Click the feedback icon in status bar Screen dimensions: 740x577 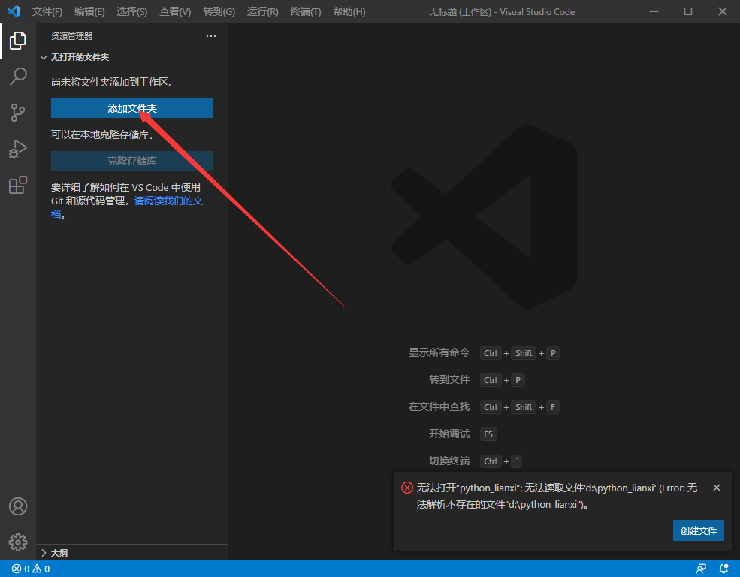701,569
